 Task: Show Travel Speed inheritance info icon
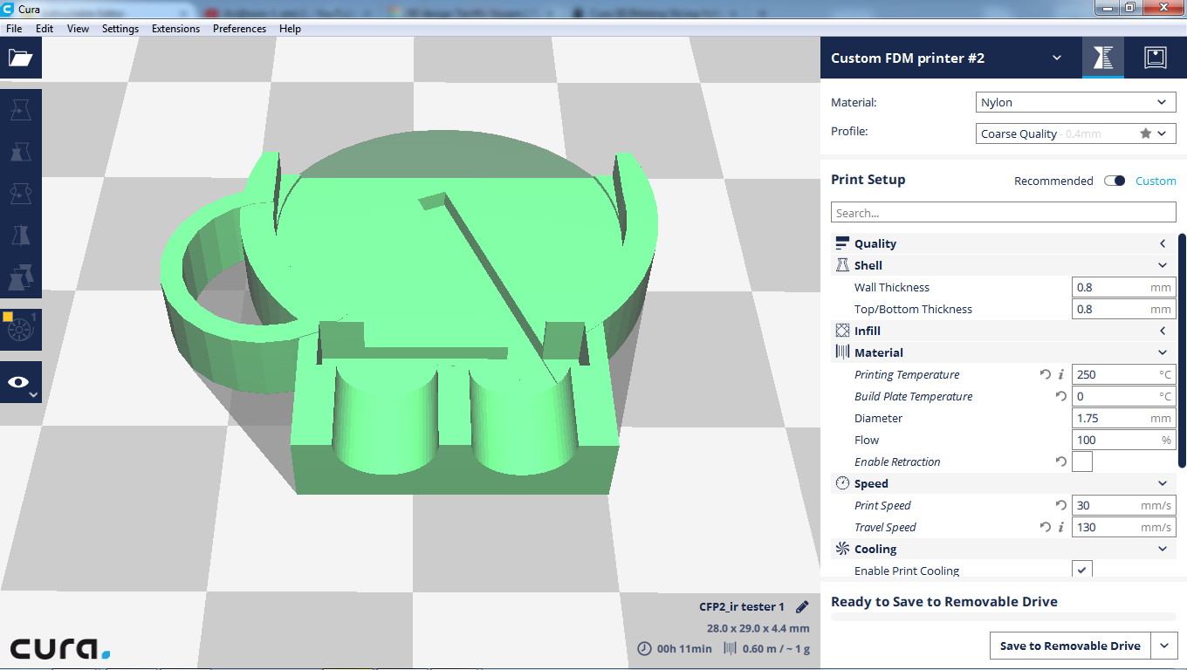(x=1061, y=527)
